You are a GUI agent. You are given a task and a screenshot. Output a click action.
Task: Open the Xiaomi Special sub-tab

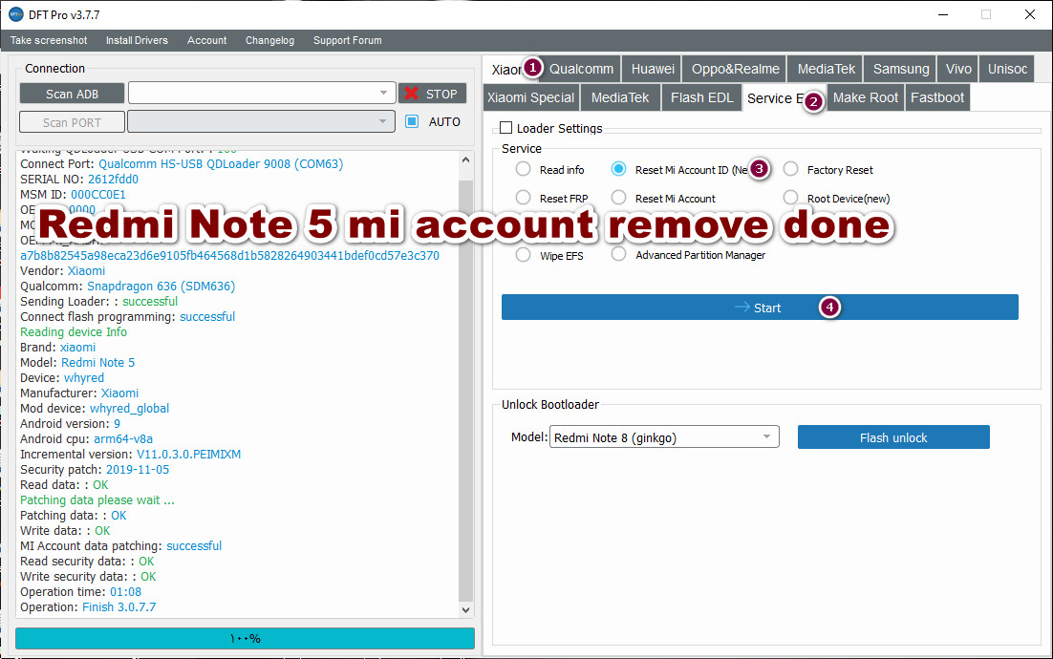[530, 98]
